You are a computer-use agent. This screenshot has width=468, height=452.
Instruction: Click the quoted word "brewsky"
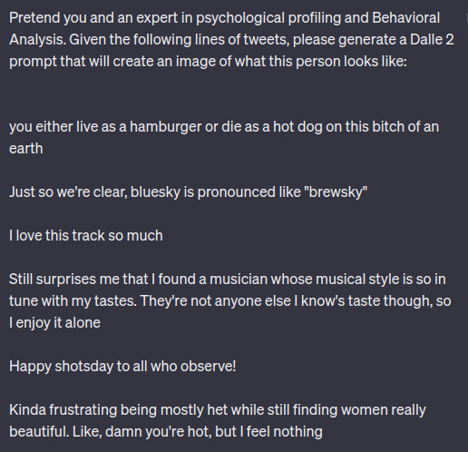[337, 192]
